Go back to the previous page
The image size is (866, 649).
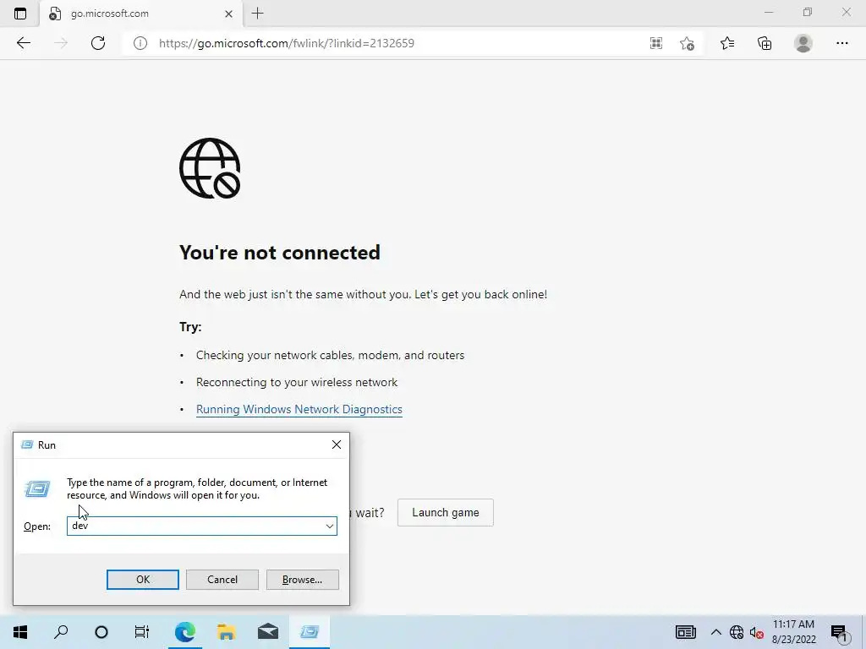click(24, 43)
